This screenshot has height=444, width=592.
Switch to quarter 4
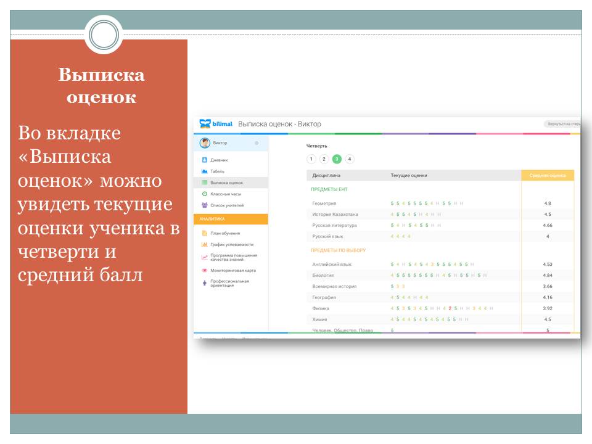click(350, 159)
